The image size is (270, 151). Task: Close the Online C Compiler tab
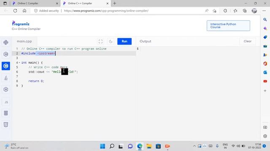pyautogui.click(x=57, y=3)
